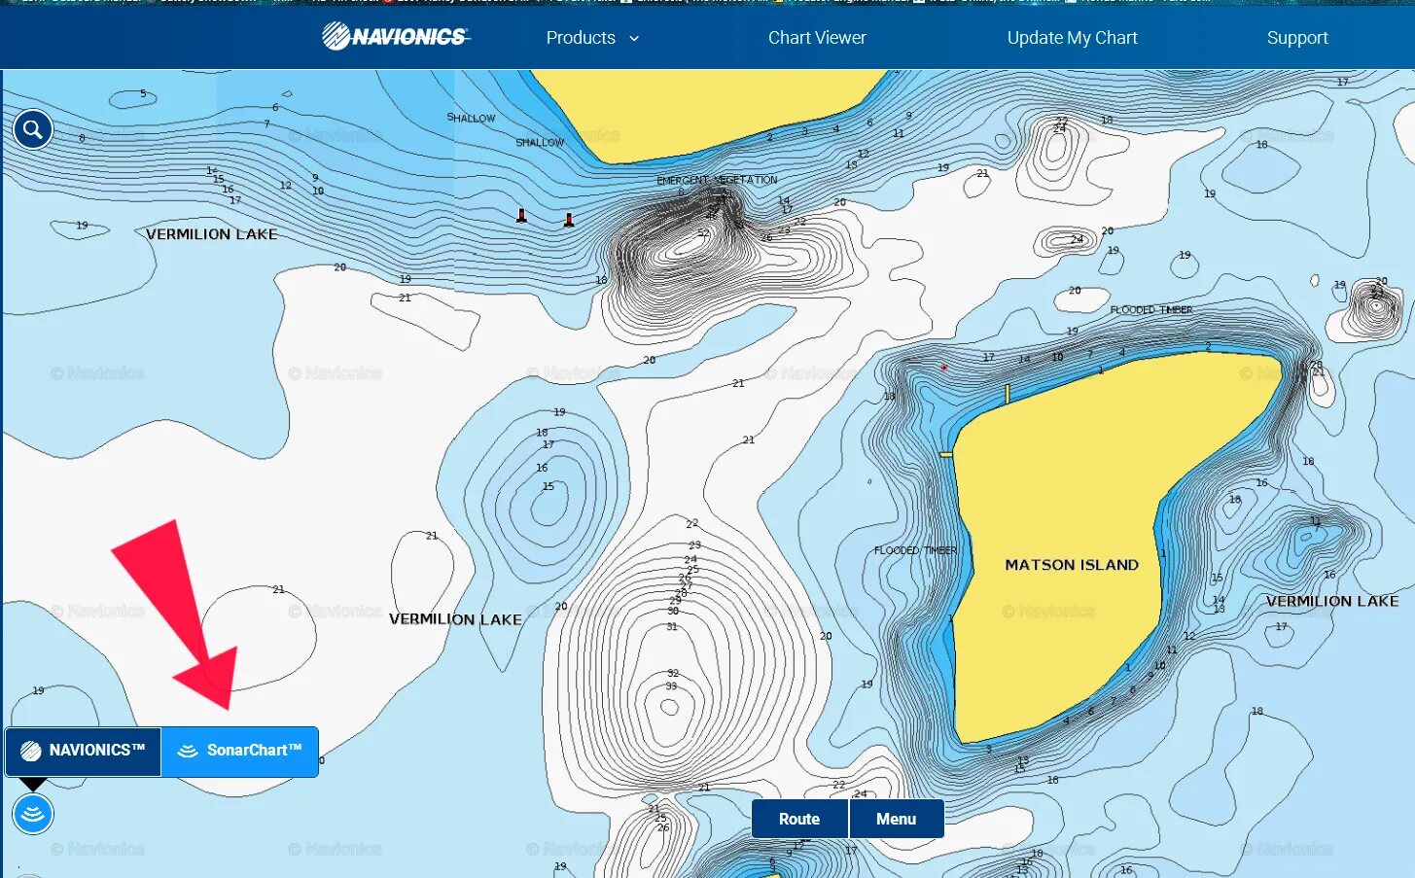Image resolution: width=1415 pixels, height=878 pixels.
Task: Click the depth value 32 in deep hole
Action: pos(673,673)
